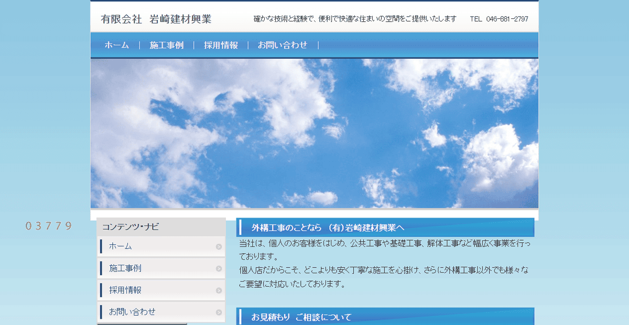Click the blue bar icon left of ホーム sidebar entry

(100, 246)
